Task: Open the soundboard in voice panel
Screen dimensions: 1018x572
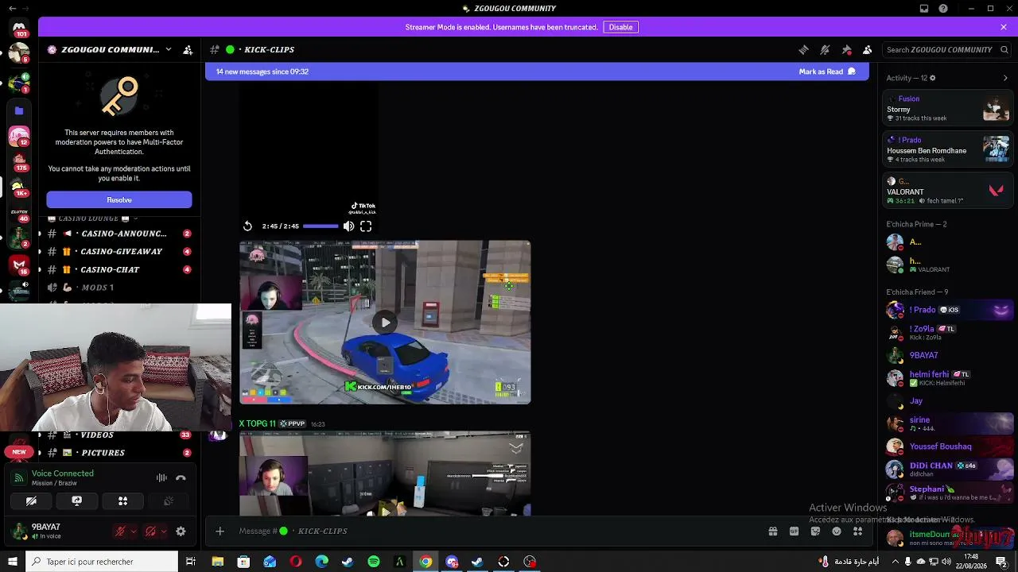Action: pyautogui.click(x=169, y=501)
